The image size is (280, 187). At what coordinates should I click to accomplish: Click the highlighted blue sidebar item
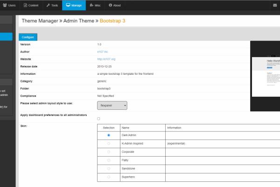point(6,36)
